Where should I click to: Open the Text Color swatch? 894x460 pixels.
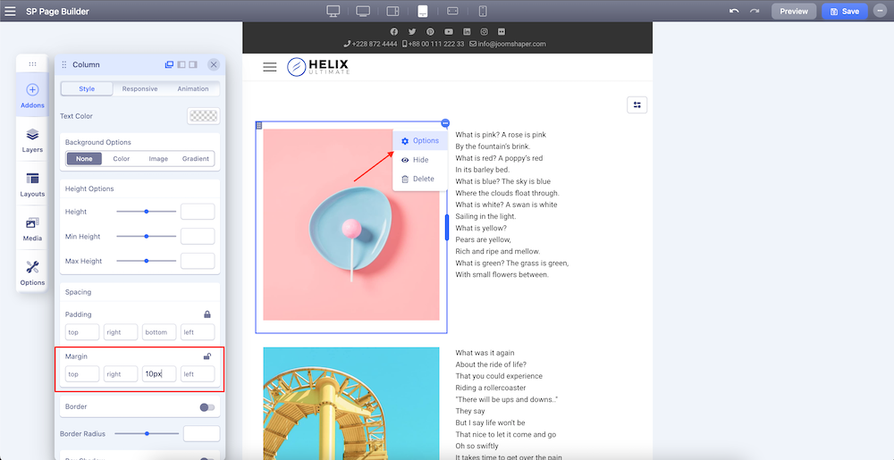pos(204,115)
